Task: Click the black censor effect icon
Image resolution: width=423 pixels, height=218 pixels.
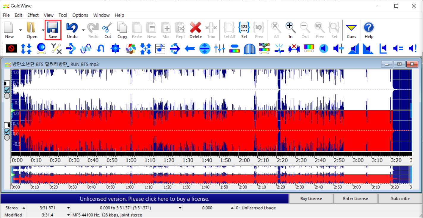Action: (11, 48)
